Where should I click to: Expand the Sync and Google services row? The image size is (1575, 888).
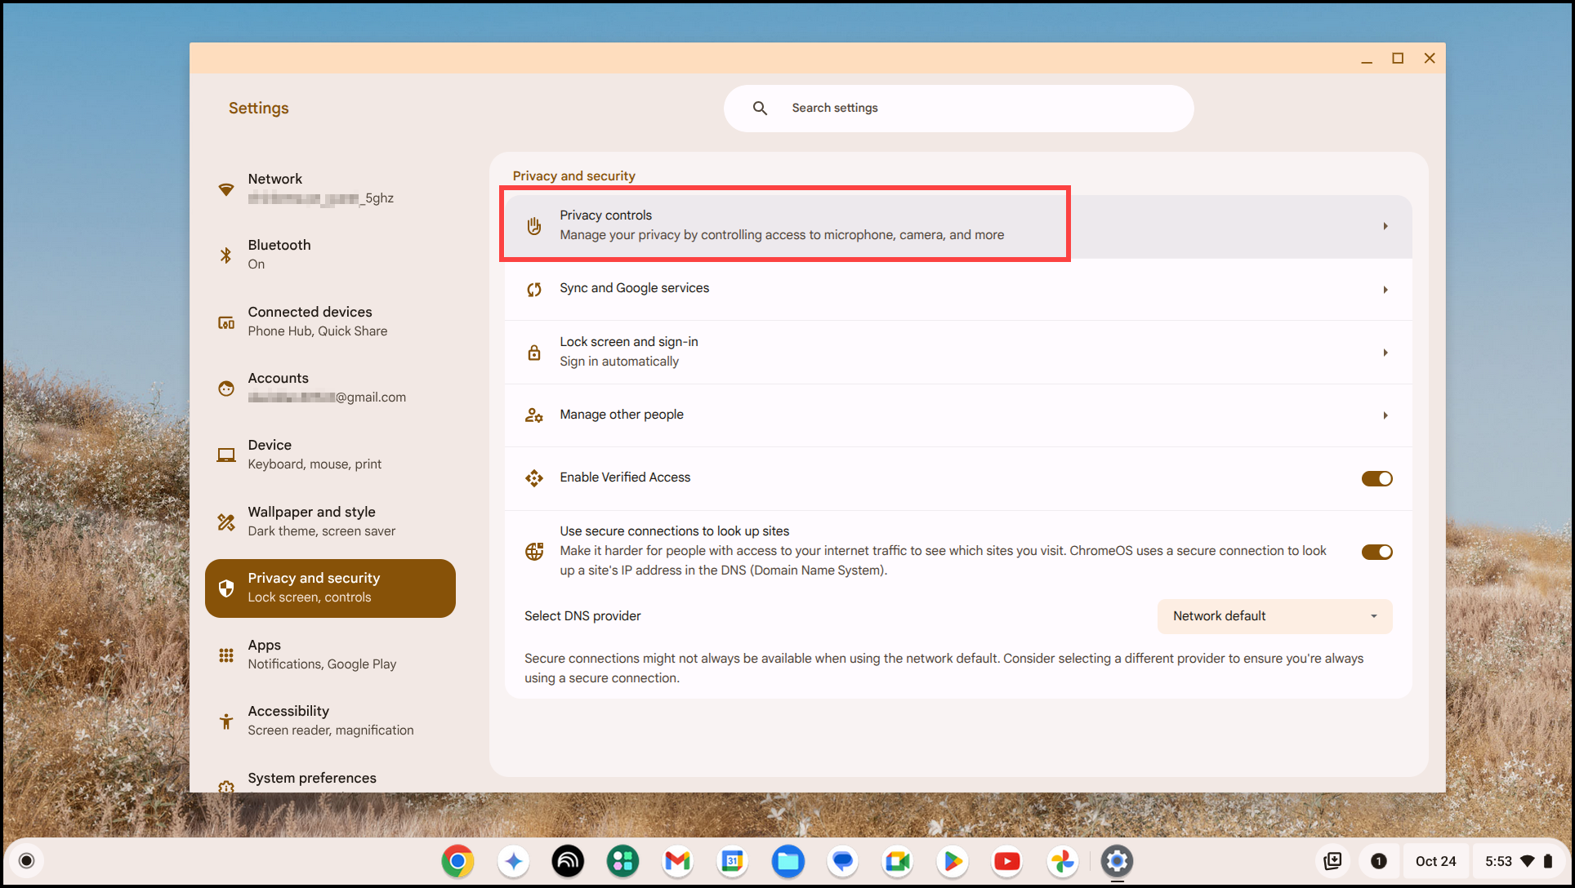click(957, 289)
